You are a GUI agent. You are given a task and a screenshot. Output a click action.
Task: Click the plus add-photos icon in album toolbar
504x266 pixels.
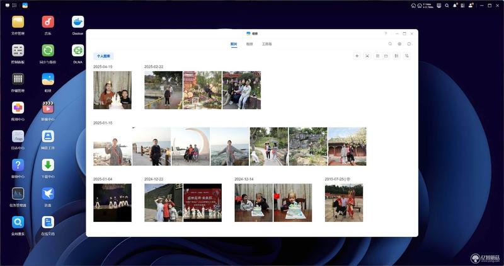(357, 56)
